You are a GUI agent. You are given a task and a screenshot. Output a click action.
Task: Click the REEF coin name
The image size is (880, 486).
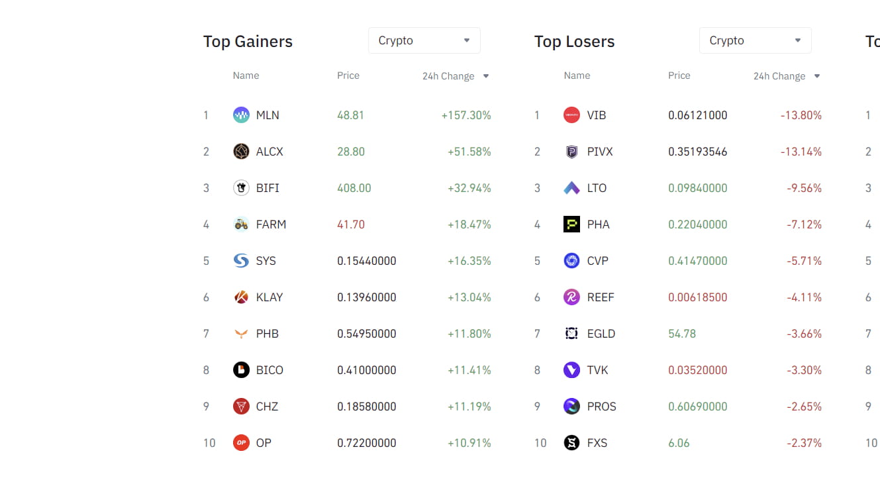[600, 297]
